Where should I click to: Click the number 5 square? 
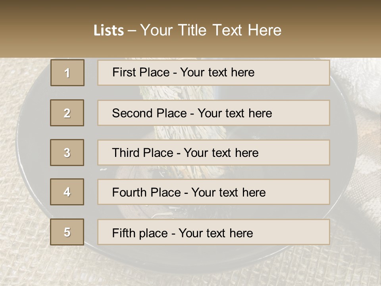(67, 232)
